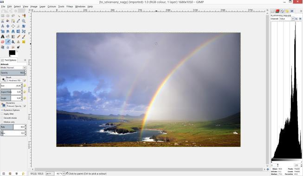The width and height of the screenshot is (303, 176).
Task: Select the Eraser tool
Action: (2, 42)
